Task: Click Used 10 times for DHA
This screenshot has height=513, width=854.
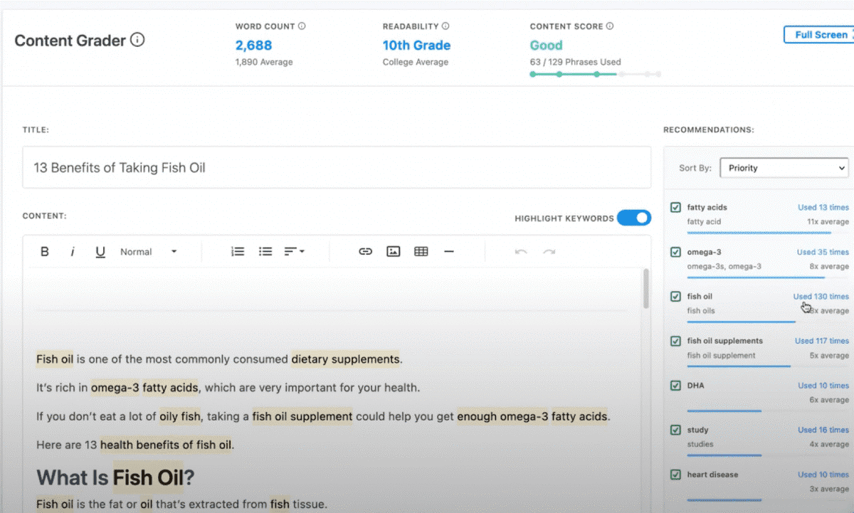Action: click(x=823, y=385)
